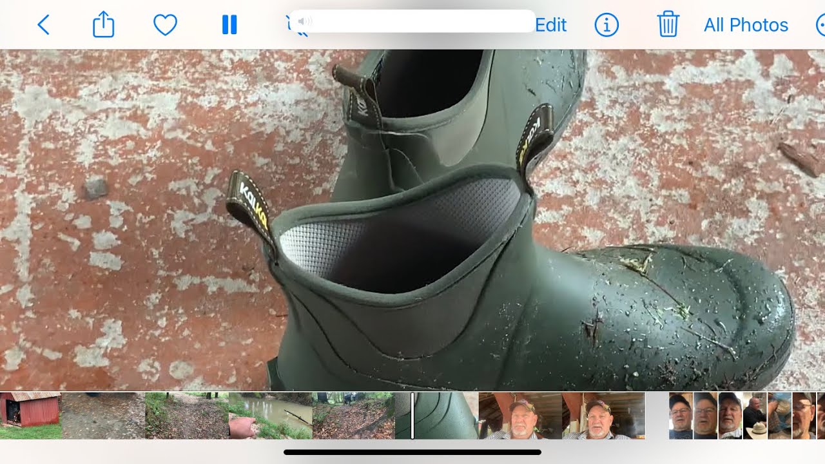Favorite the video with heart icon
The image size is (825, 464).
tap(165, 25)
